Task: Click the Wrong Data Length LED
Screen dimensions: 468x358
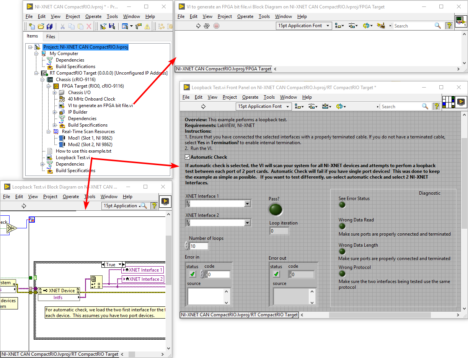Action: [342, 251]
